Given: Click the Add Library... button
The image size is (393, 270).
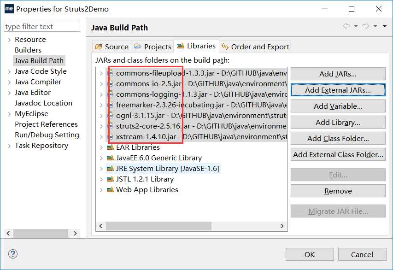Looking at the screenshot, I should (338, 123).
